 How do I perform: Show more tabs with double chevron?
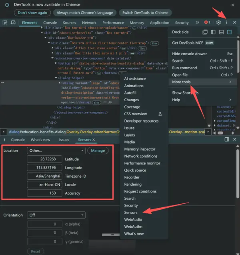coord(197,22)
